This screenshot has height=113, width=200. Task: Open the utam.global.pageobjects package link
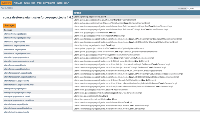(x=15, y=88)
